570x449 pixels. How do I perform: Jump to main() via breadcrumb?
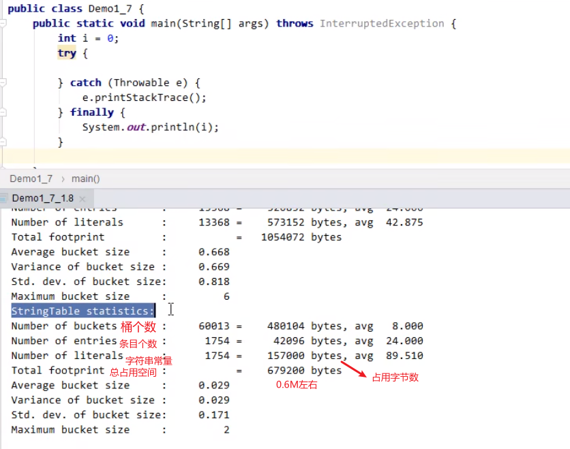(85, 179)
